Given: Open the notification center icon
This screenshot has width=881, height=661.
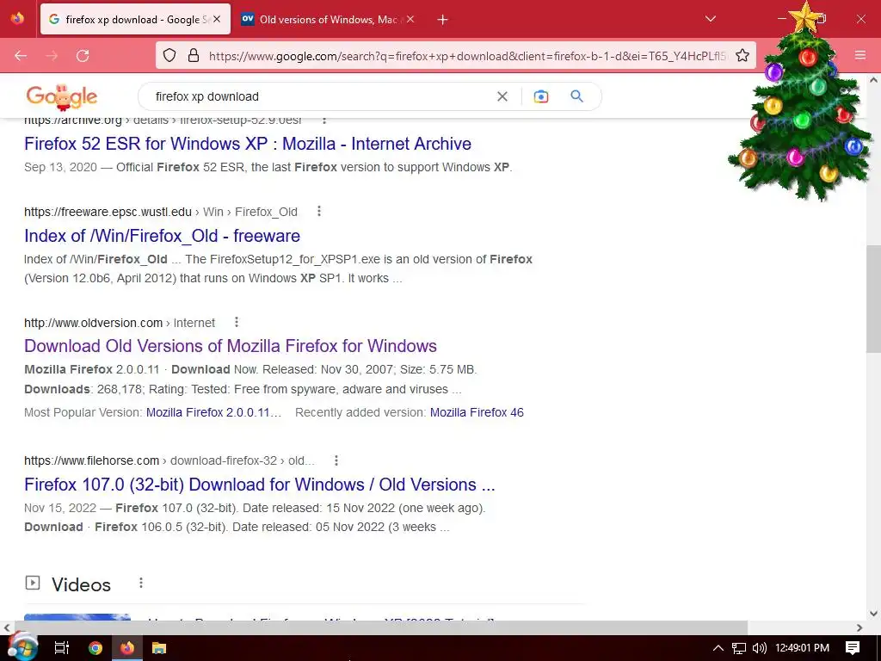Looking at the screenshot, I should (x=853, y=648).
